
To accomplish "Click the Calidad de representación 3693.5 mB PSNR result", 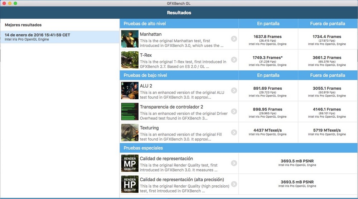I will pos(297,161).
